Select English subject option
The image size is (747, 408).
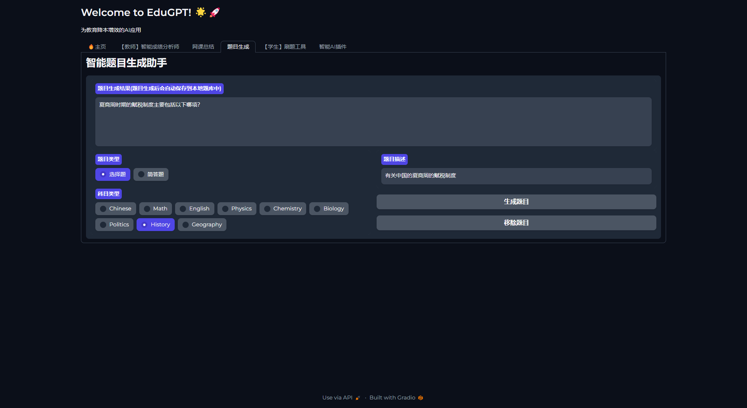pos(195,208)
